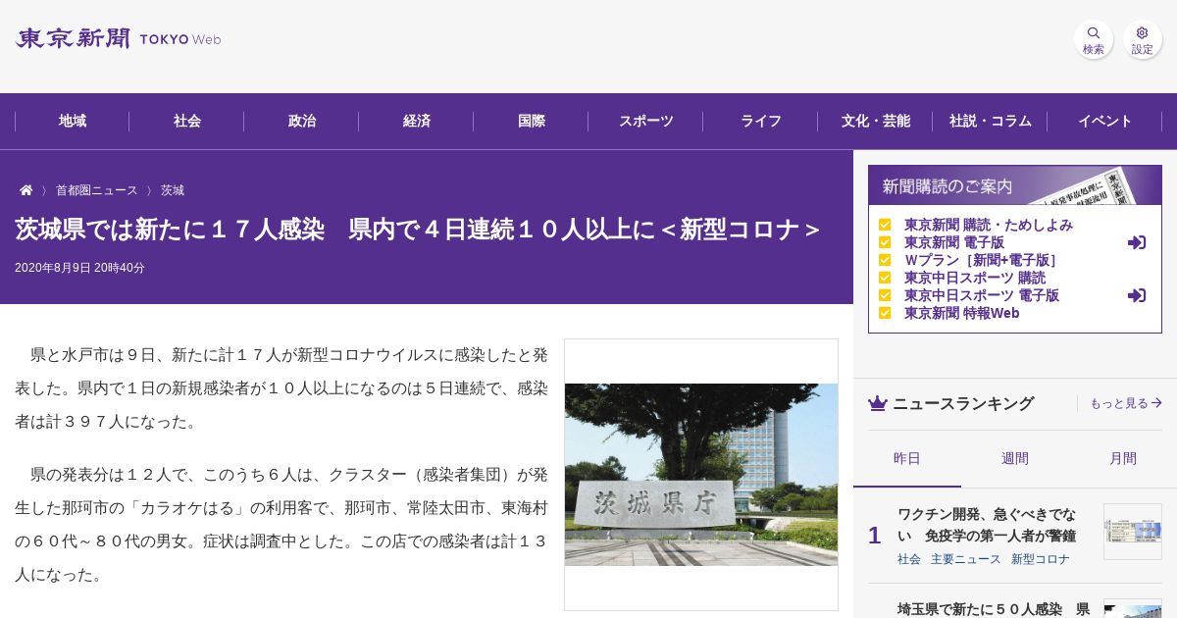Click the crown icon beside ニュースランキング
1177x618 pixels.
[878, 403]
